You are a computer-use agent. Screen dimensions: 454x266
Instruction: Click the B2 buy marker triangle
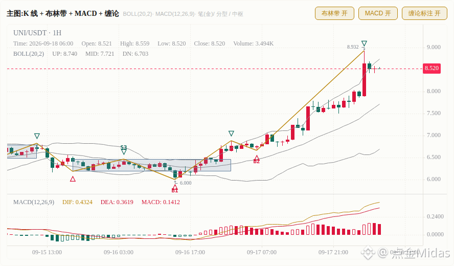pyautogui.click(x=257, y=159)
